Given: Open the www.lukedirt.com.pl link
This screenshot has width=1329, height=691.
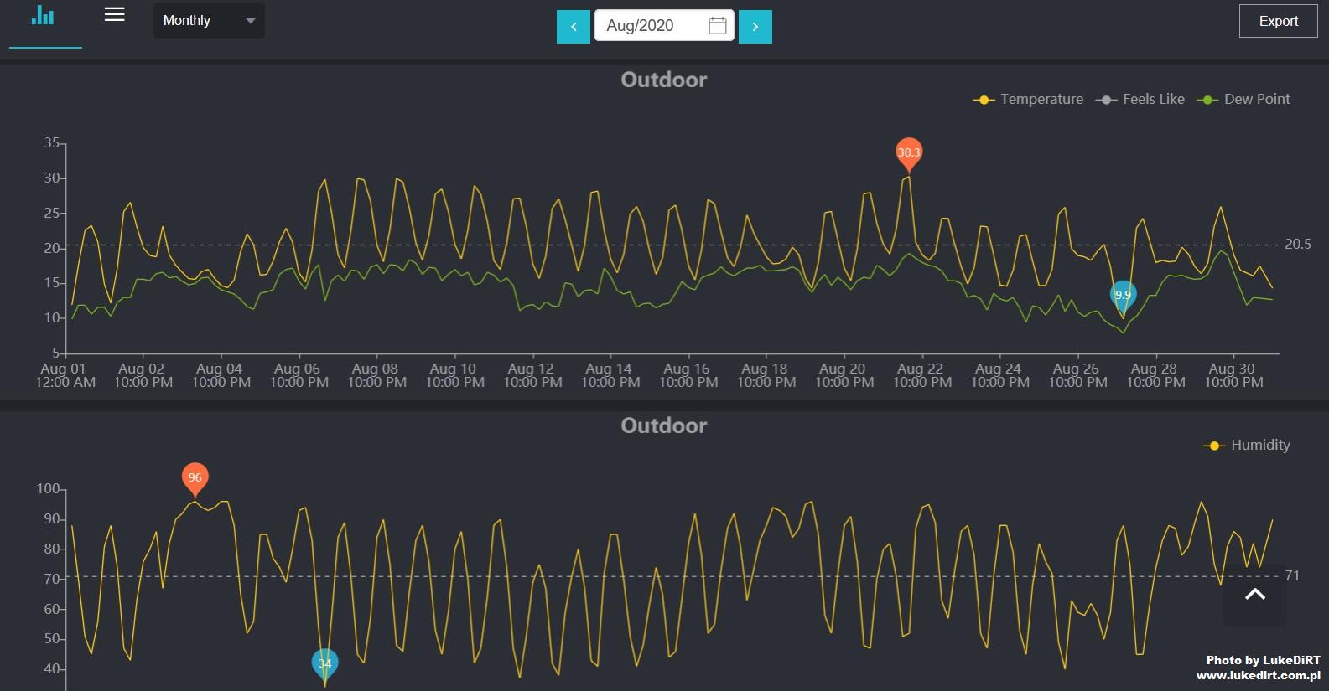Looking at the screenshot, I should click(1258, 675).
